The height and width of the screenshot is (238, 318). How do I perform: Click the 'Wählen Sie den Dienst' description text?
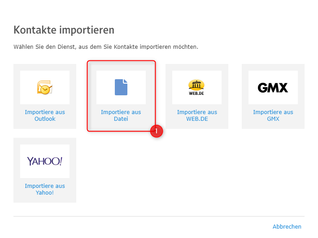106,47
